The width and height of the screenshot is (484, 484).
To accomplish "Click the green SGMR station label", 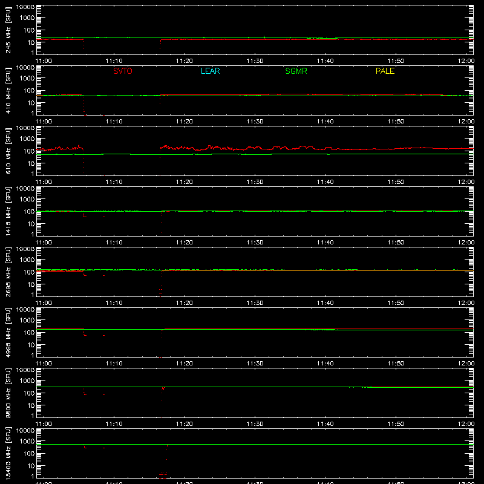I will pyautogui.click(x=296, y=71).
